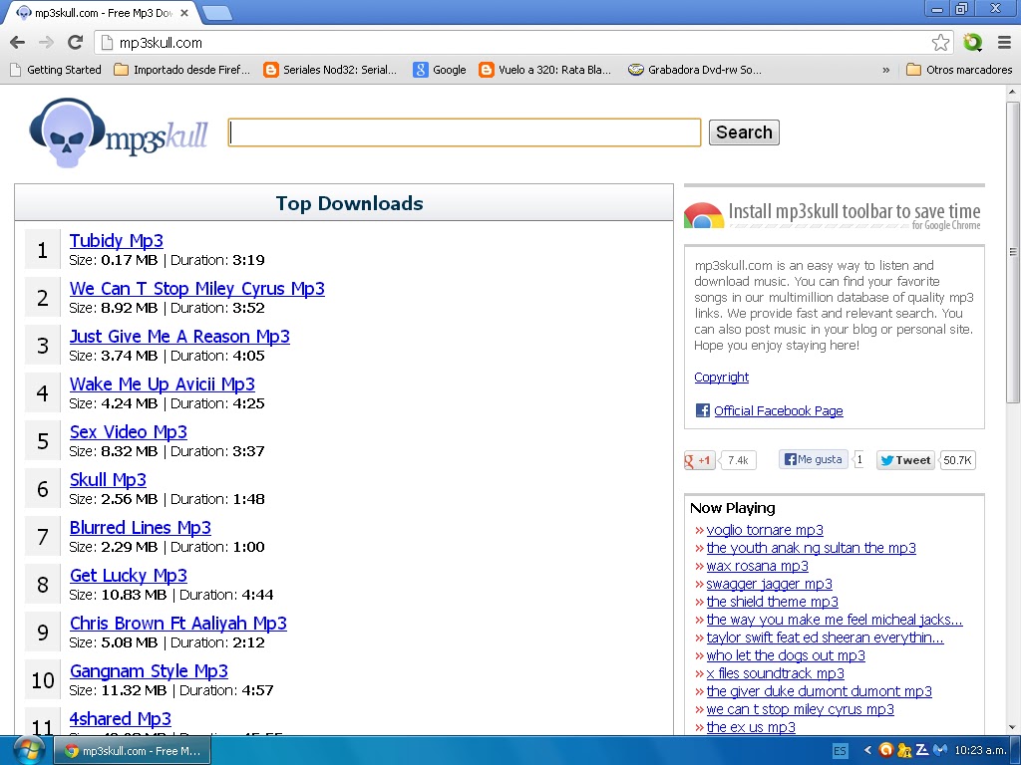
Task: Click the Twitter Tweet button
Action: [x=905, y=460]
